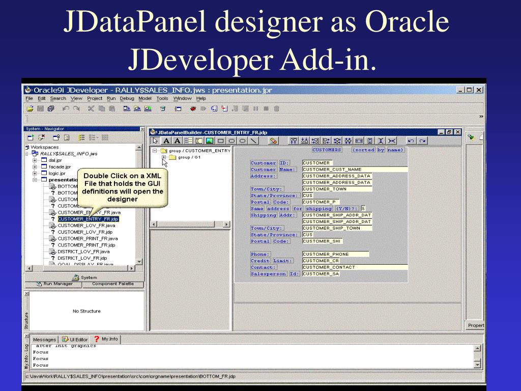Start debugging with the red bug icon
Viewport: 521px width, 391px height.
click(193, 108)
